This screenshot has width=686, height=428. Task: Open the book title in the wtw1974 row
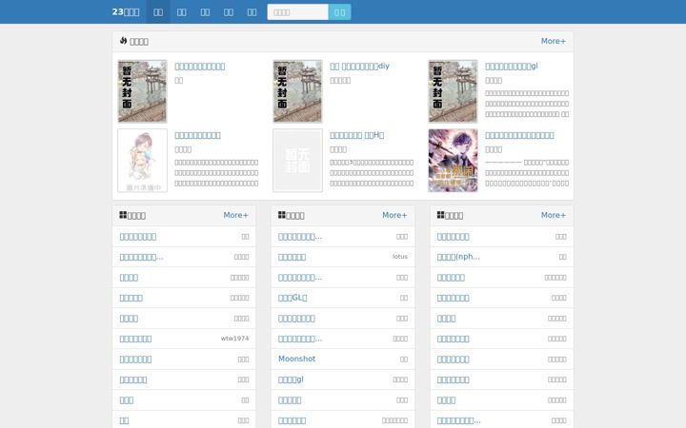[x=135, y=339]
